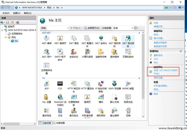Open the 视图(V) menu
This screenshot has height=130, width=187.
17,13
